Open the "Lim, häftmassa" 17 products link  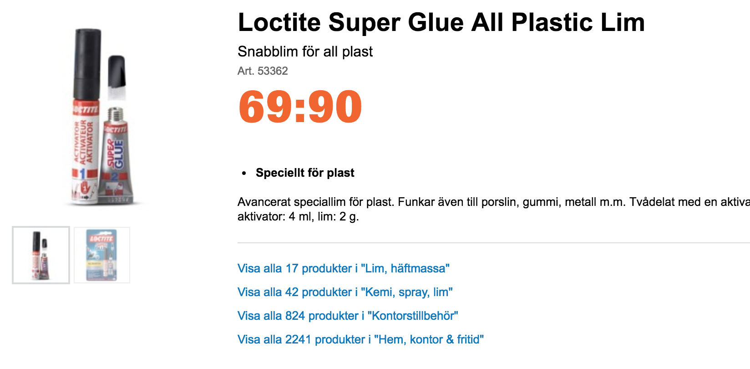tap(343, 268)
